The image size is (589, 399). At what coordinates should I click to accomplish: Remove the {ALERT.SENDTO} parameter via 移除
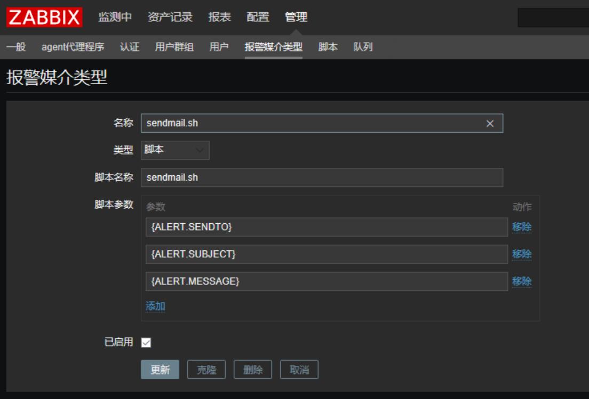(x=522, y=227)
